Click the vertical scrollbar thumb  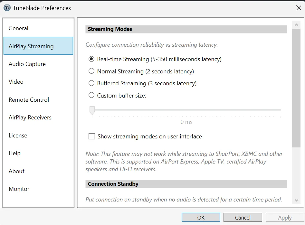296,88
